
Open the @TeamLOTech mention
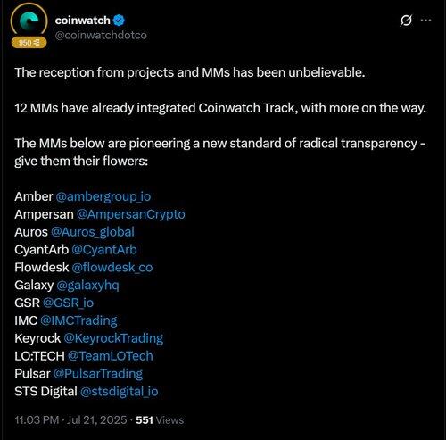click(110, 356)
